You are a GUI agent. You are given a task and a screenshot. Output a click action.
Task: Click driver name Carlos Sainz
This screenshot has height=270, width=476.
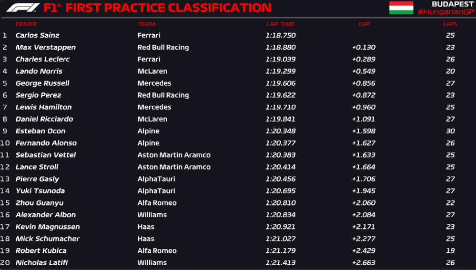[x=37, y=35]
